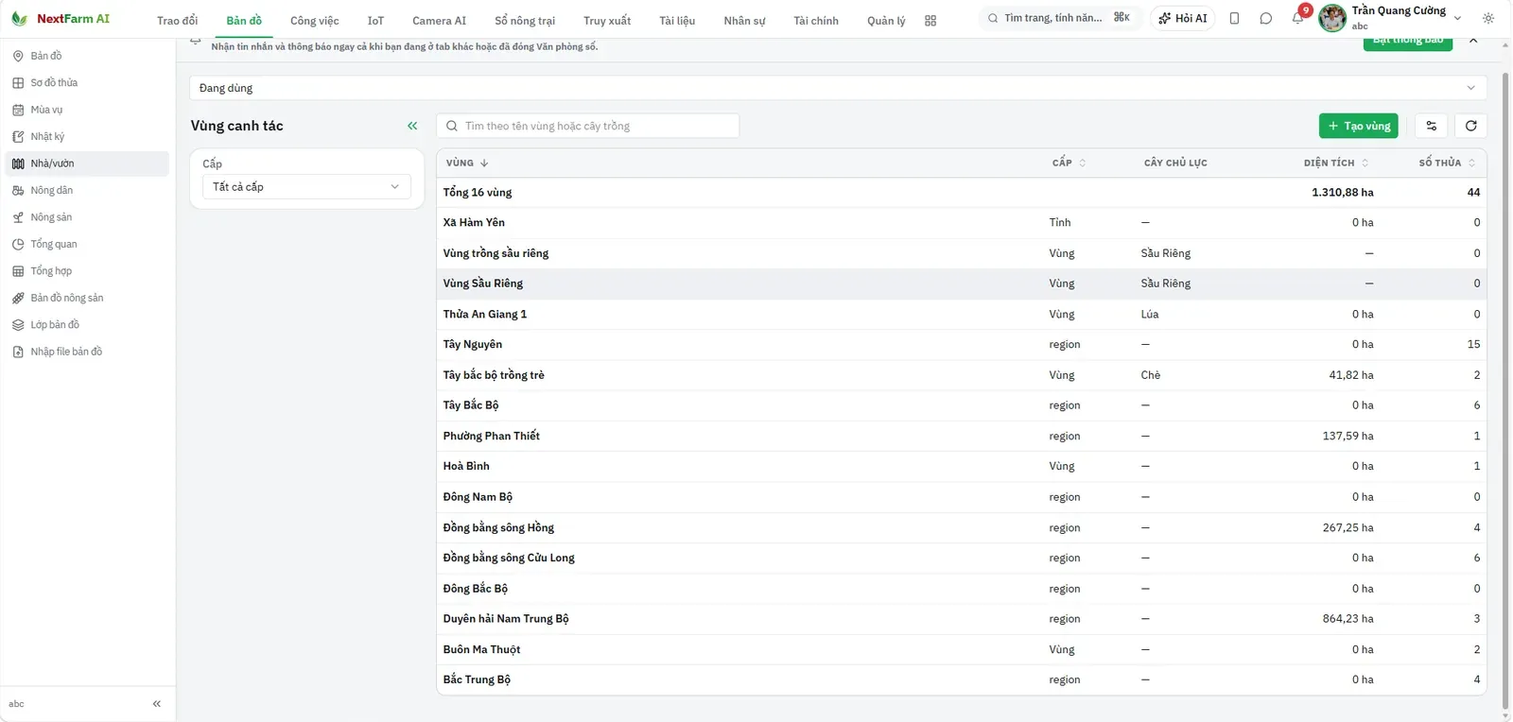Sort table by CẤP column
Viewport: 1513px width, 722px height.
(1070, 163)
